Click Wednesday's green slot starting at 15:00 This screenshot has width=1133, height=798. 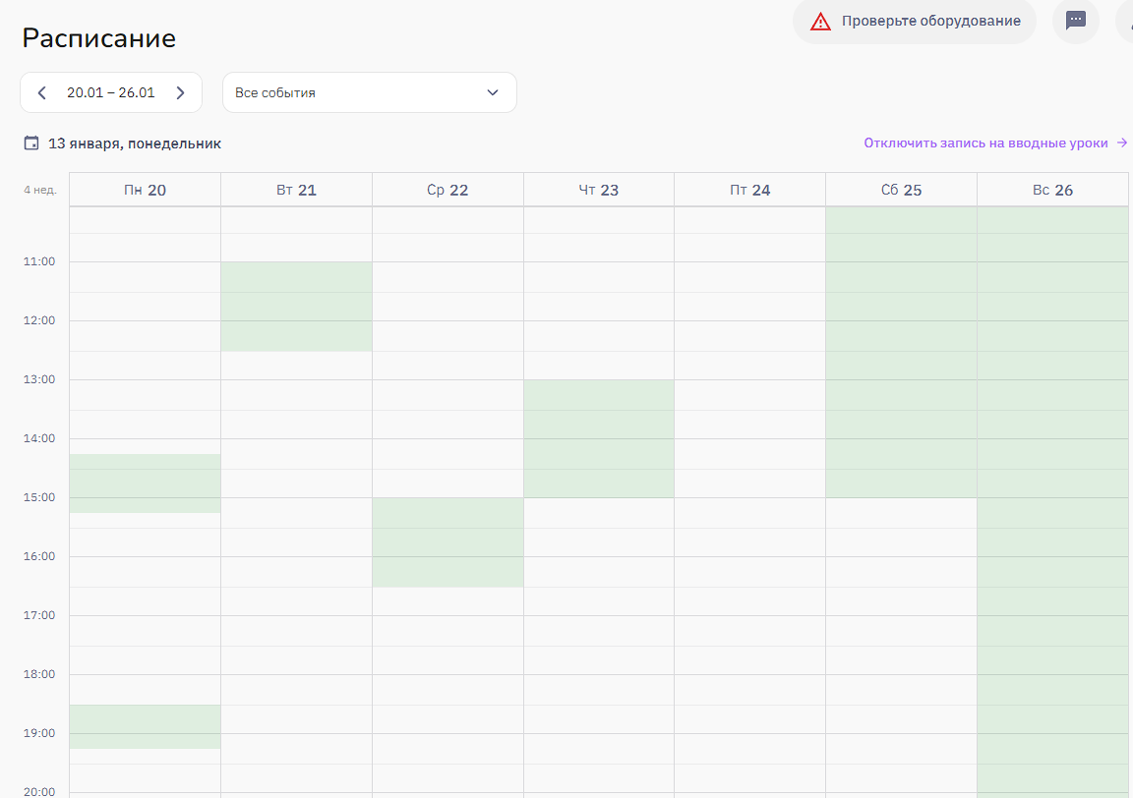pos(447,541)
